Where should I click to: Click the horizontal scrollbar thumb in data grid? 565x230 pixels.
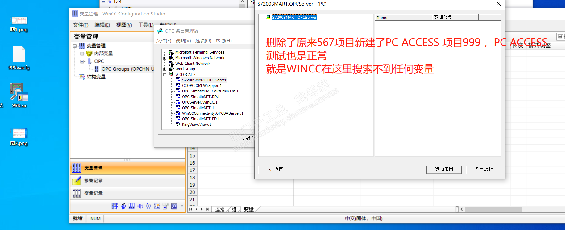click(493, 209)
